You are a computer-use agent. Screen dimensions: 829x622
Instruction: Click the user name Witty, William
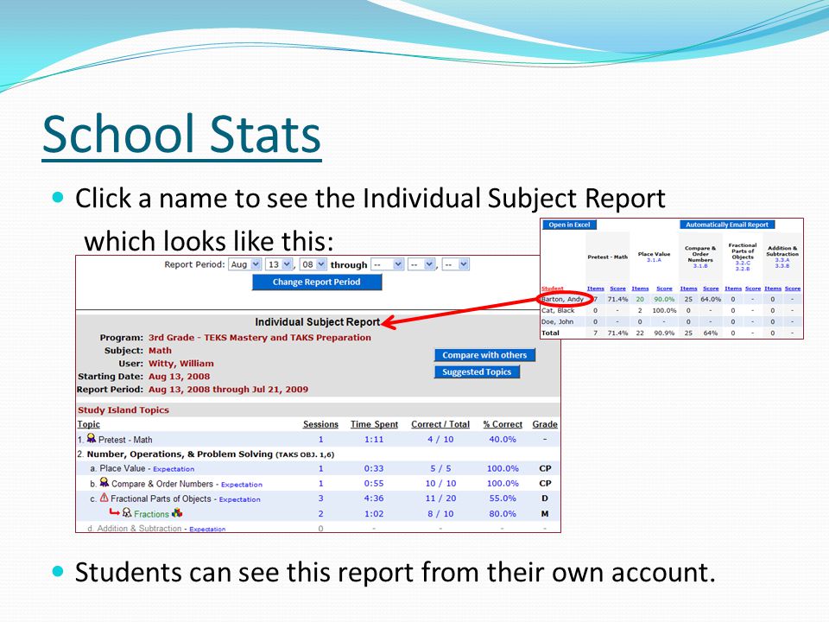[181, 364]
